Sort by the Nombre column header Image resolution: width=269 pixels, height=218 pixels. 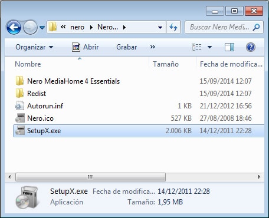(x=28, y=64)
